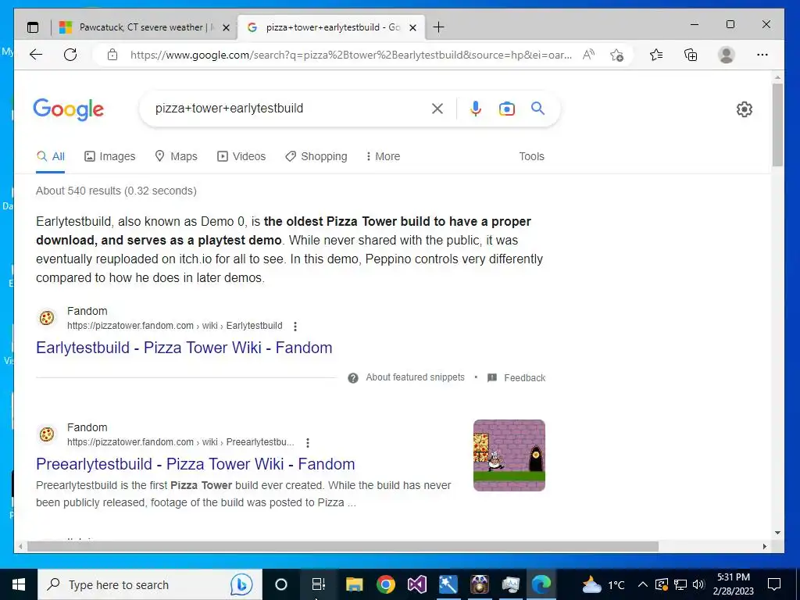The height and width of the screenshot is (600, 800).
Task: Open the weather widget showing 1°C
Action: [604, 584]
